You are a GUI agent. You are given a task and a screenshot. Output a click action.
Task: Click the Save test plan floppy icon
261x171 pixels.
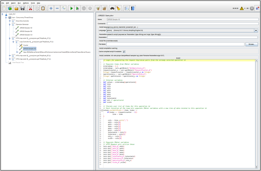tap(22, 8)
